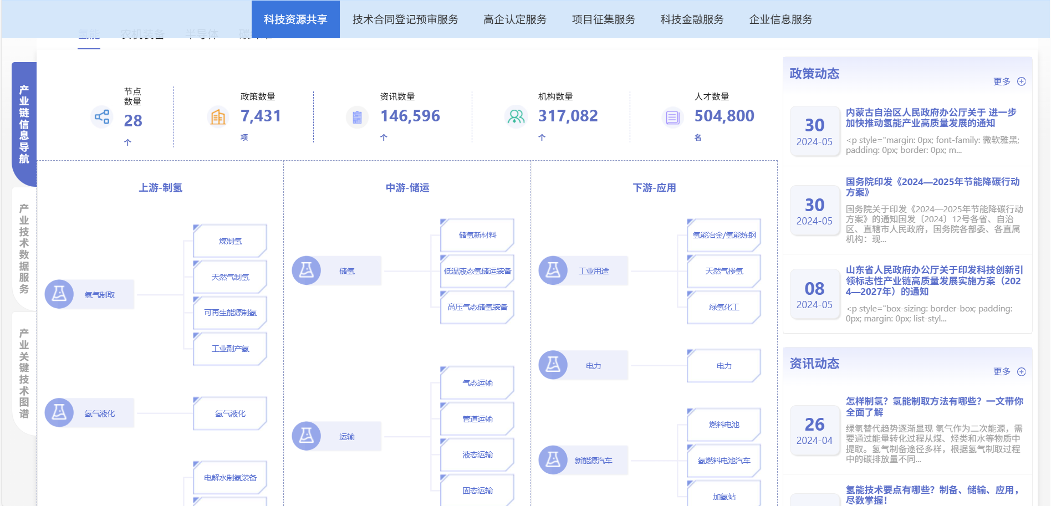Click the 储氢 flask icon

tap(307, 270)
